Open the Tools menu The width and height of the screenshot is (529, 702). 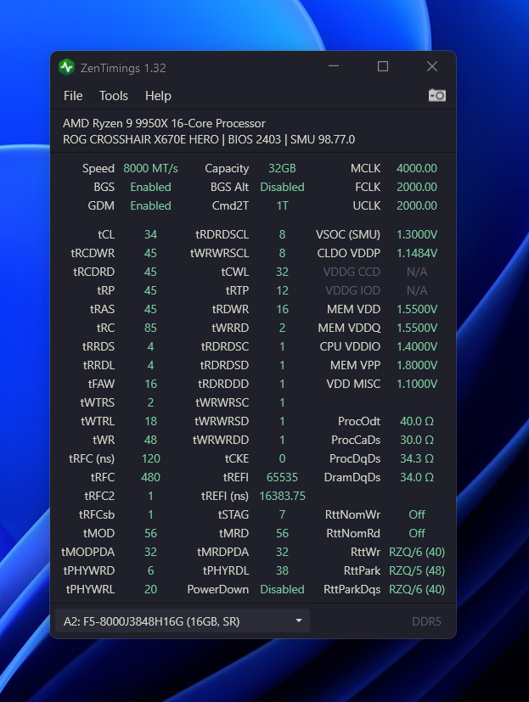pyautogui.click(x=114, y=96)
